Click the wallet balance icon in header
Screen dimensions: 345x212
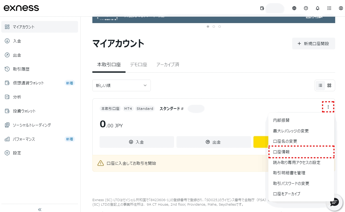point(262,8)
